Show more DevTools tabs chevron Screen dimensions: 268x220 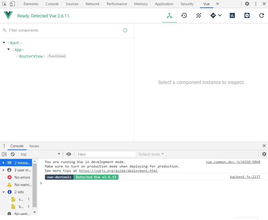pyautogui.click(x=217, y=4)
